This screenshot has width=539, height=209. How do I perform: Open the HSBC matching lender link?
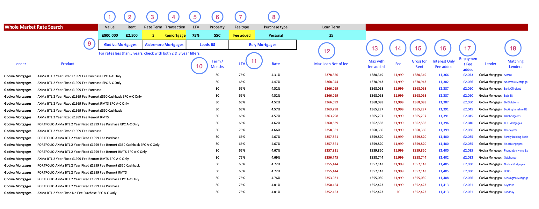(507, 171)
